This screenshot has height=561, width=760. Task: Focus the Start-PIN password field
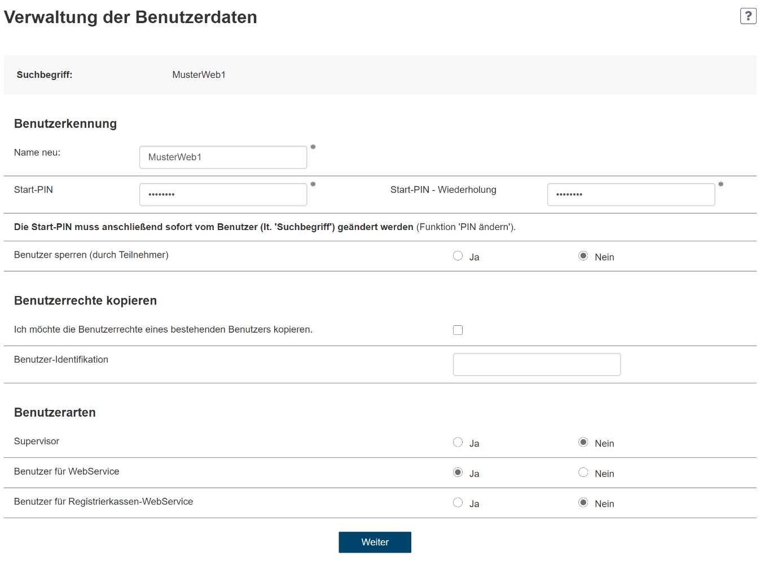223,194
